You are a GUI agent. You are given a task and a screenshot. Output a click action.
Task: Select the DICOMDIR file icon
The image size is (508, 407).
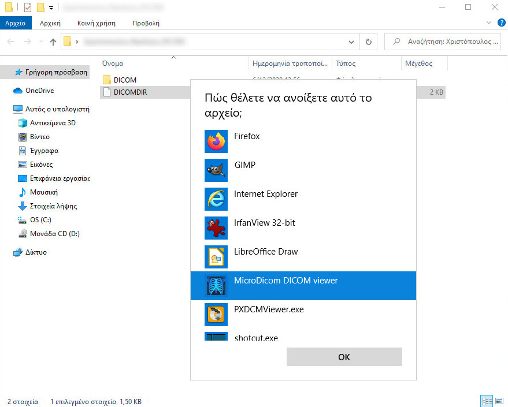107,92
